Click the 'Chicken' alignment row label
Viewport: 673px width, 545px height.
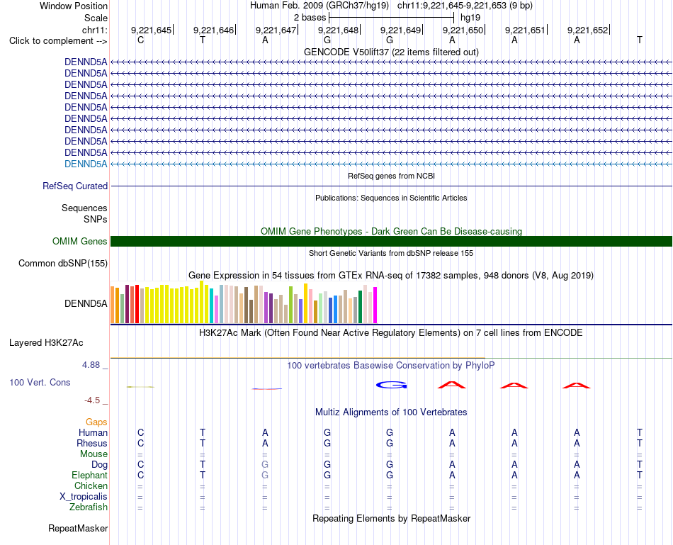[x=91, y=485]
